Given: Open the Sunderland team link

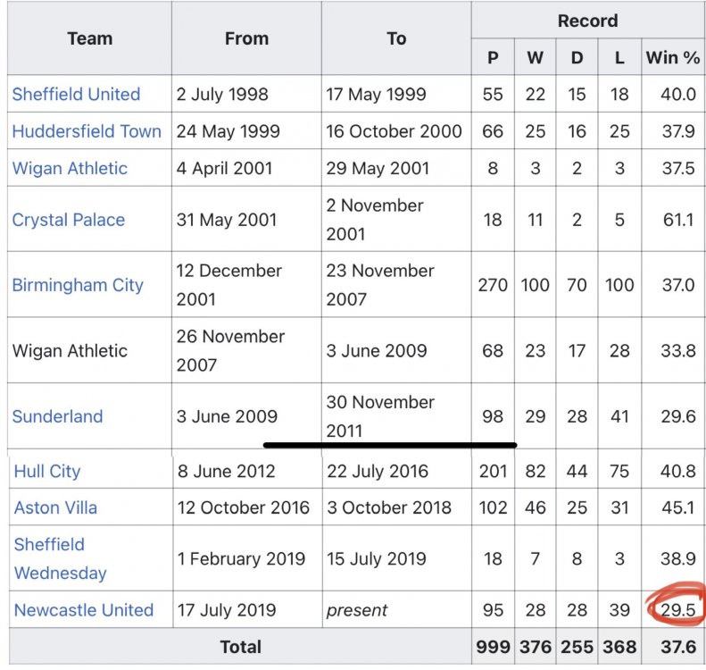Looking at the screenshot, I should [58, 416].
